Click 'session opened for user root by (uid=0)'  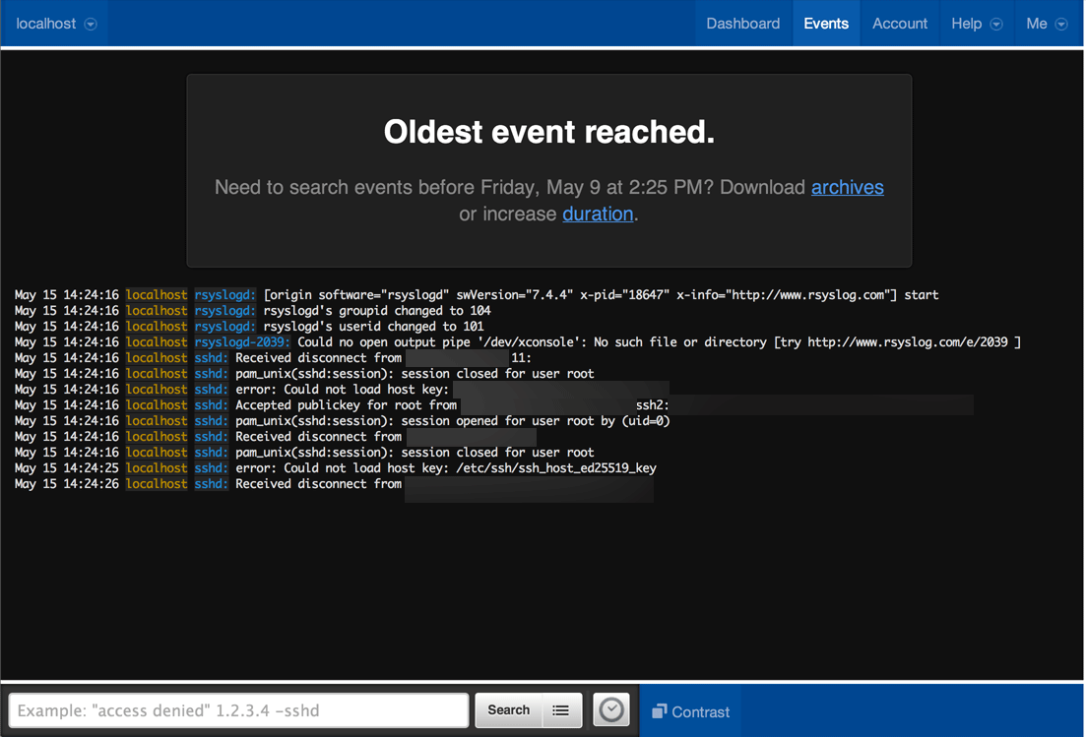point(452,421)
